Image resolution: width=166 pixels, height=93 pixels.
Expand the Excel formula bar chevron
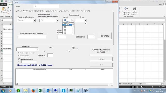coord(164,20)
